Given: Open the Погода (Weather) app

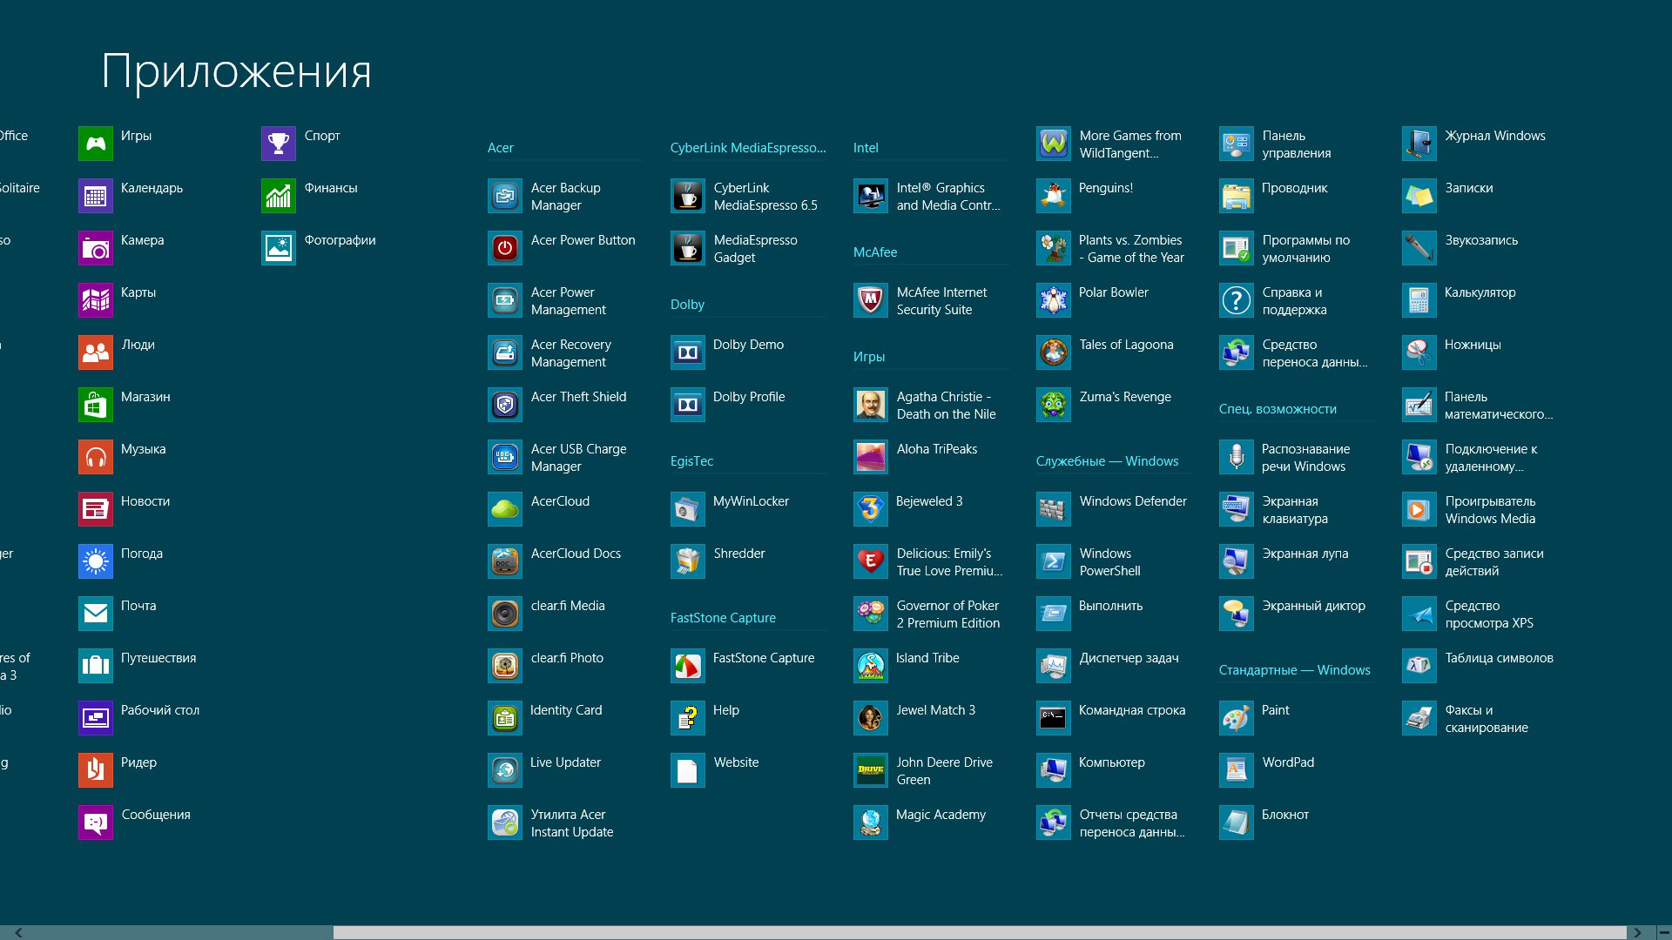Looking at the screenshot, I should [x=96, y=561].
